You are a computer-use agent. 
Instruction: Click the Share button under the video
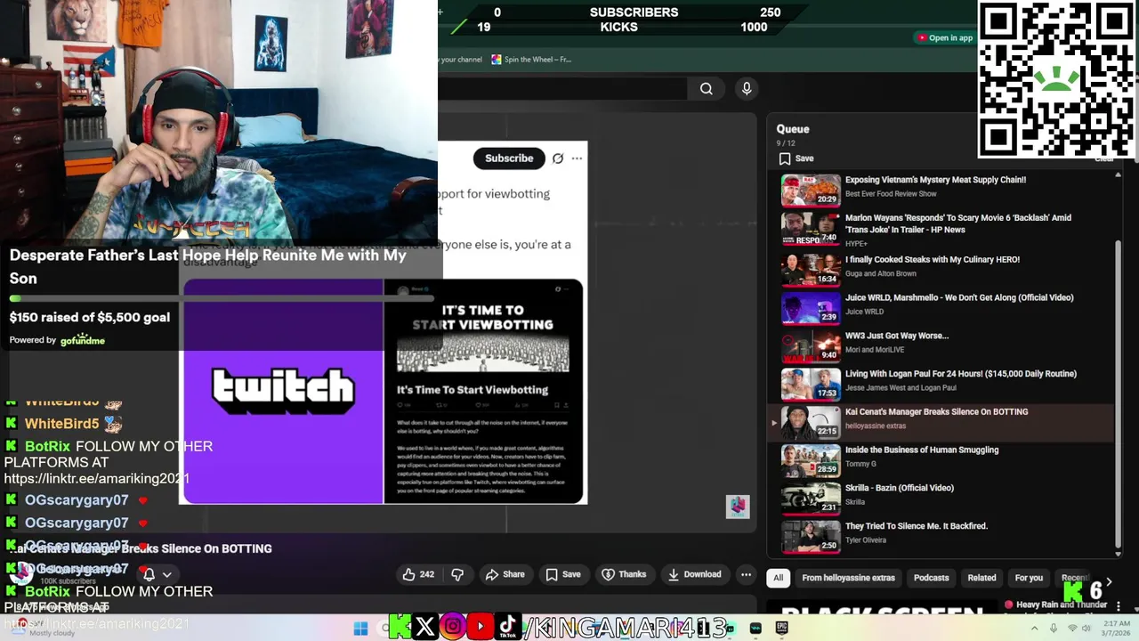click(505, 574)
